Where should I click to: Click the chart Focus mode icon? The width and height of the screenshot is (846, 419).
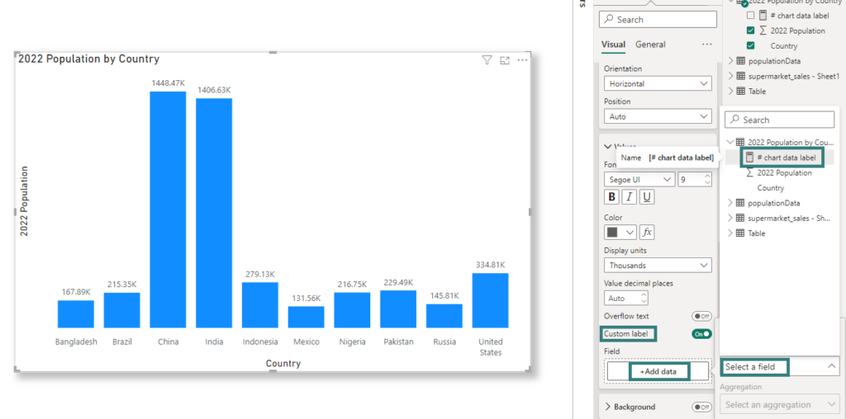point(505,60)
